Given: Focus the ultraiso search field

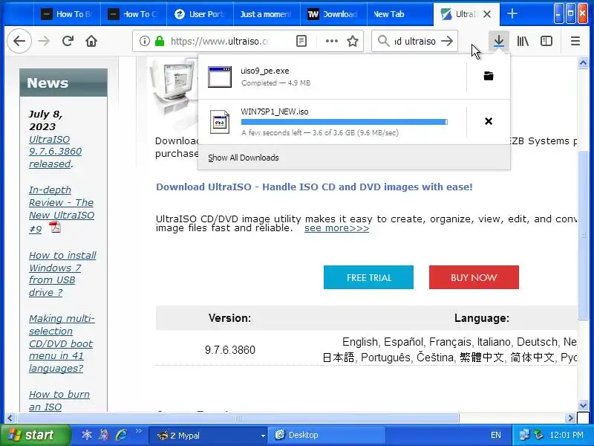Looking at the screenshot, I should click(415, 41).
